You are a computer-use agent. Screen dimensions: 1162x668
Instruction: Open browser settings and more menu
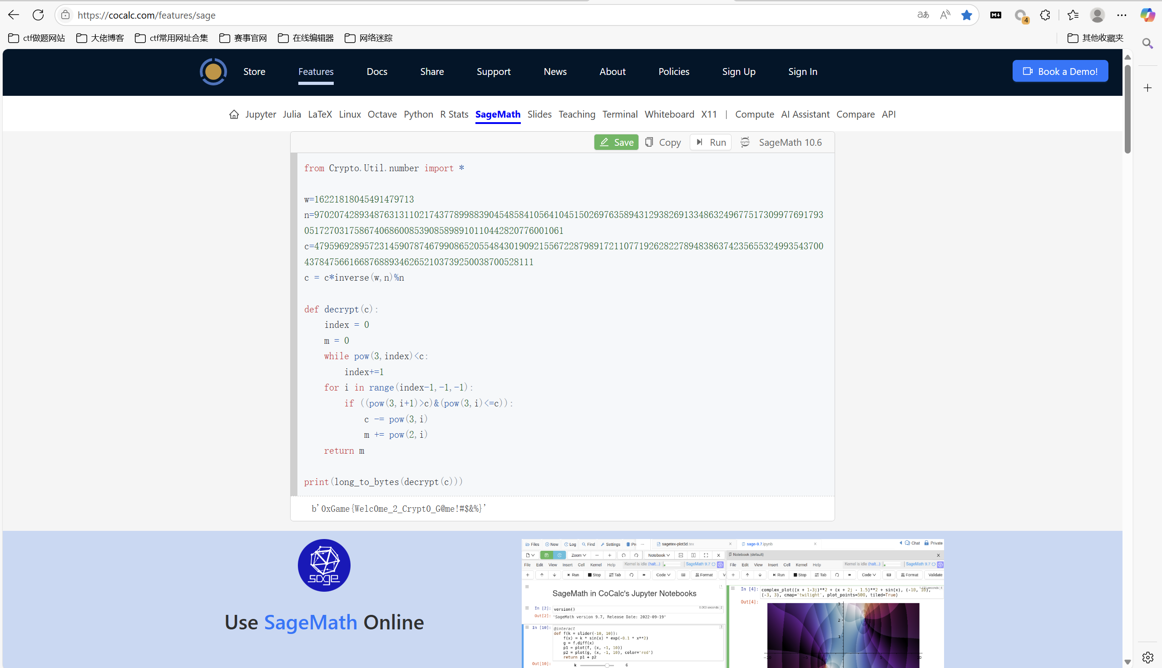point(1122,15)
